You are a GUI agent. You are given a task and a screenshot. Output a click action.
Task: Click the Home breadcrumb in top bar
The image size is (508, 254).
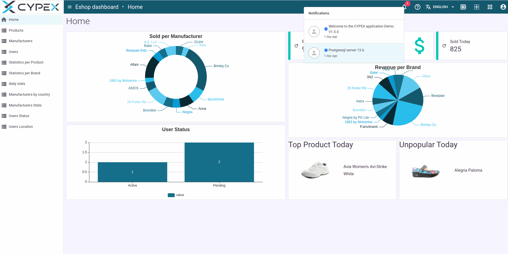[135, 7]
